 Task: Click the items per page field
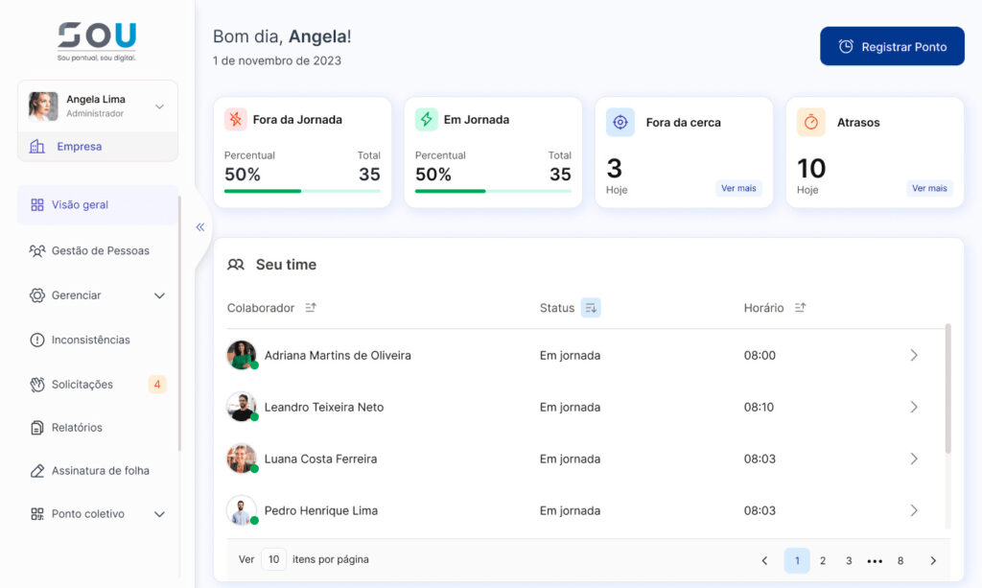pos(273,559)
